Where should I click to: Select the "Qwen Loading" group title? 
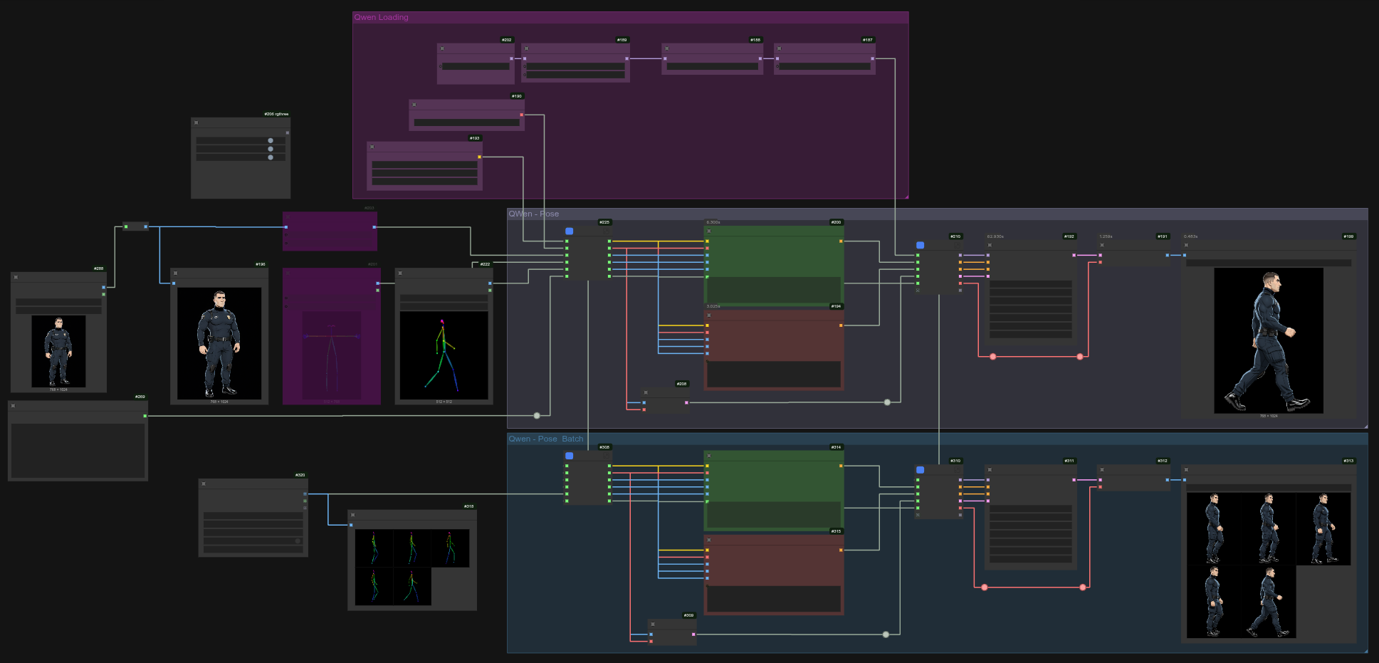coord(382,17)
